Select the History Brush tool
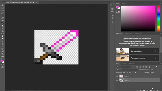 [x=3, y=28]
